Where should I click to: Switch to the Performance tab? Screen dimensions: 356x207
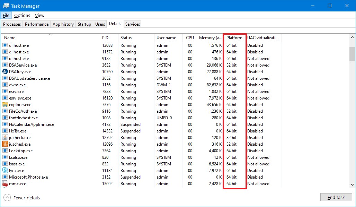point(37,24)
